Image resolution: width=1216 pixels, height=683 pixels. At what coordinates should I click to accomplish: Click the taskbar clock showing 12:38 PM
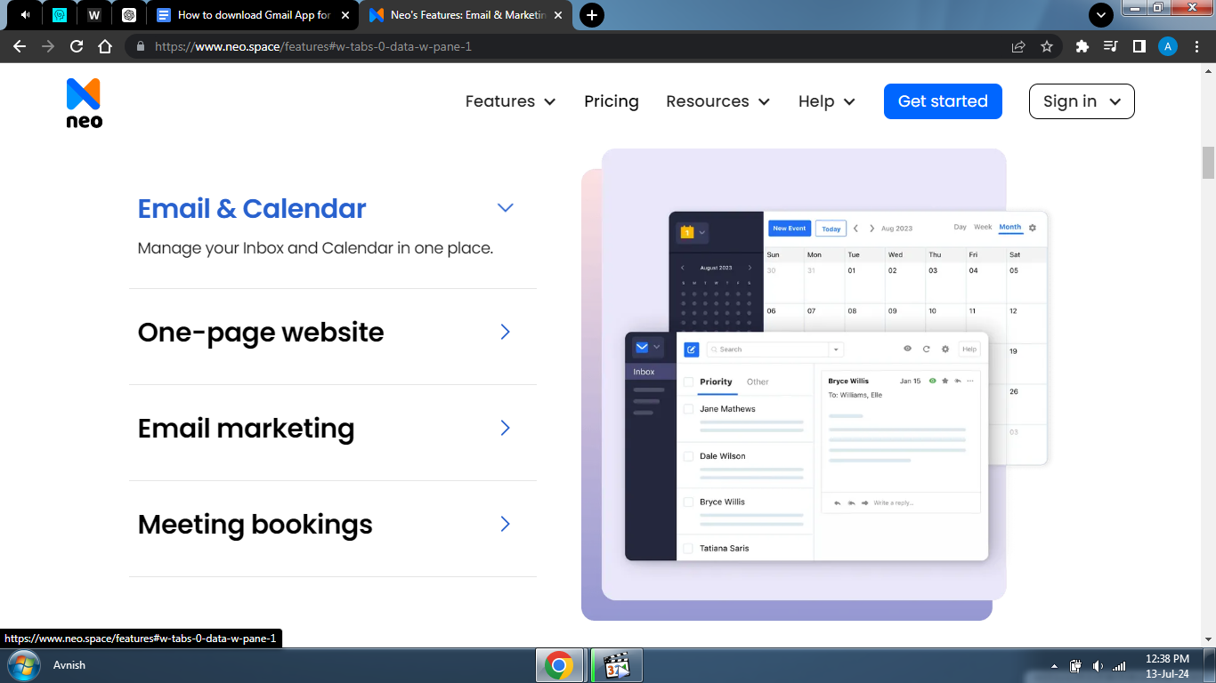pos(1167,666)
